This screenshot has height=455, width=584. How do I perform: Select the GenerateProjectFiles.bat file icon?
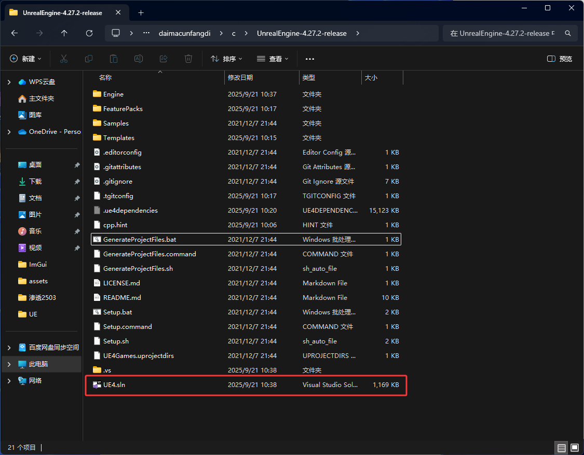[97, 239]
